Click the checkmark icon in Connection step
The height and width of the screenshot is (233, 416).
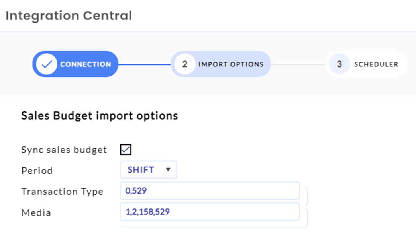coord(47,64)
